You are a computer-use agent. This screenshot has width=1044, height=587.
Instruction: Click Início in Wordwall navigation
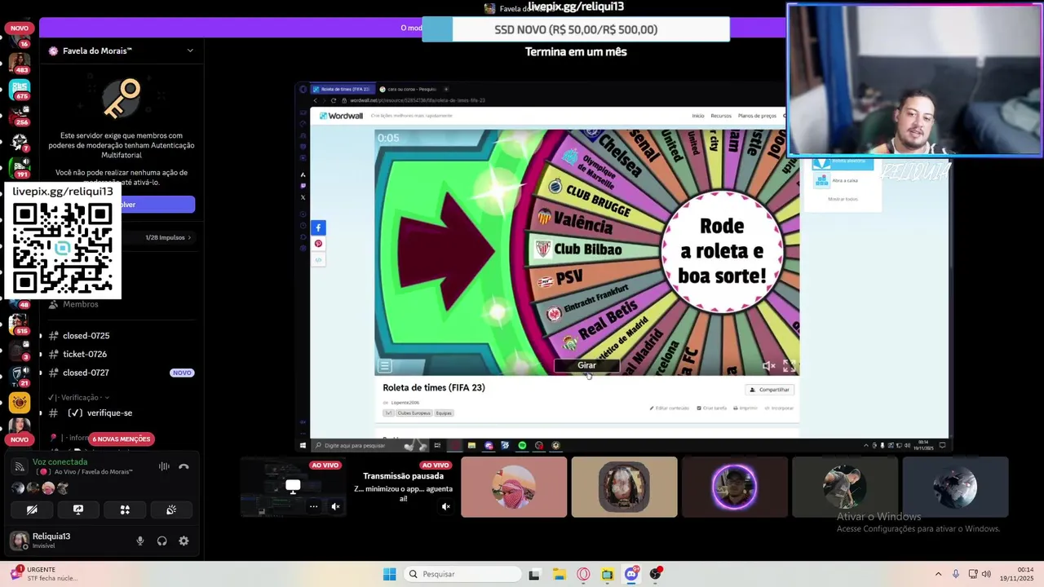[x=698, y=116]
